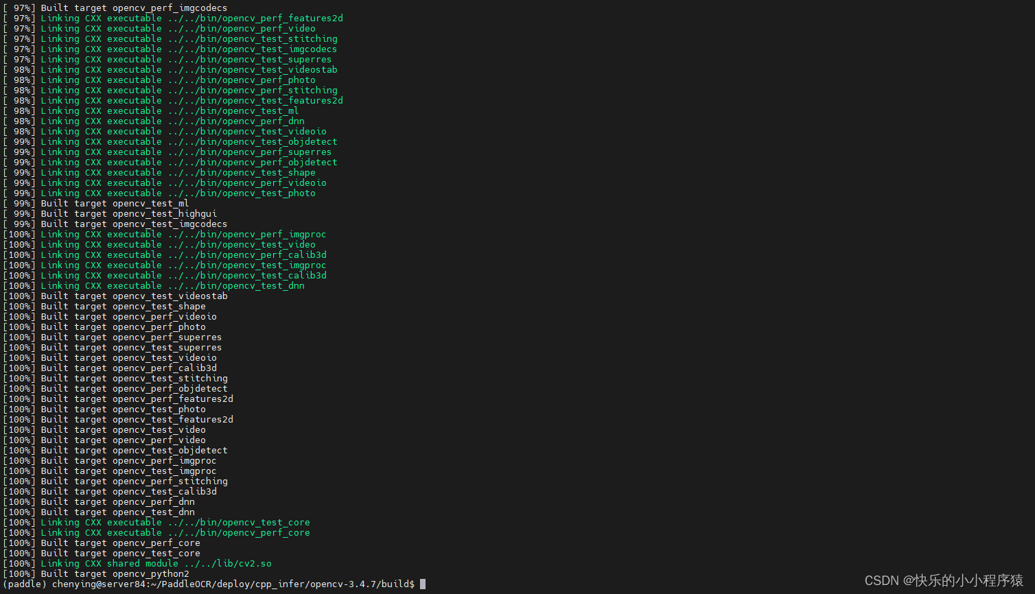The width and height of the screenshot is (1035, 594).
Task: Click the 'Built target opencv_test_features2d' line
Action: 118,420
